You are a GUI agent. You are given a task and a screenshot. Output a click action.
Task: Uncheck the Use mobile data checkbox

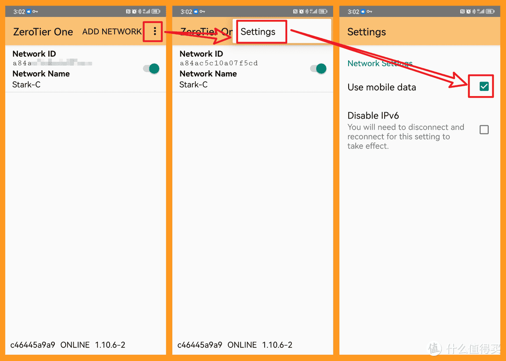484,87
